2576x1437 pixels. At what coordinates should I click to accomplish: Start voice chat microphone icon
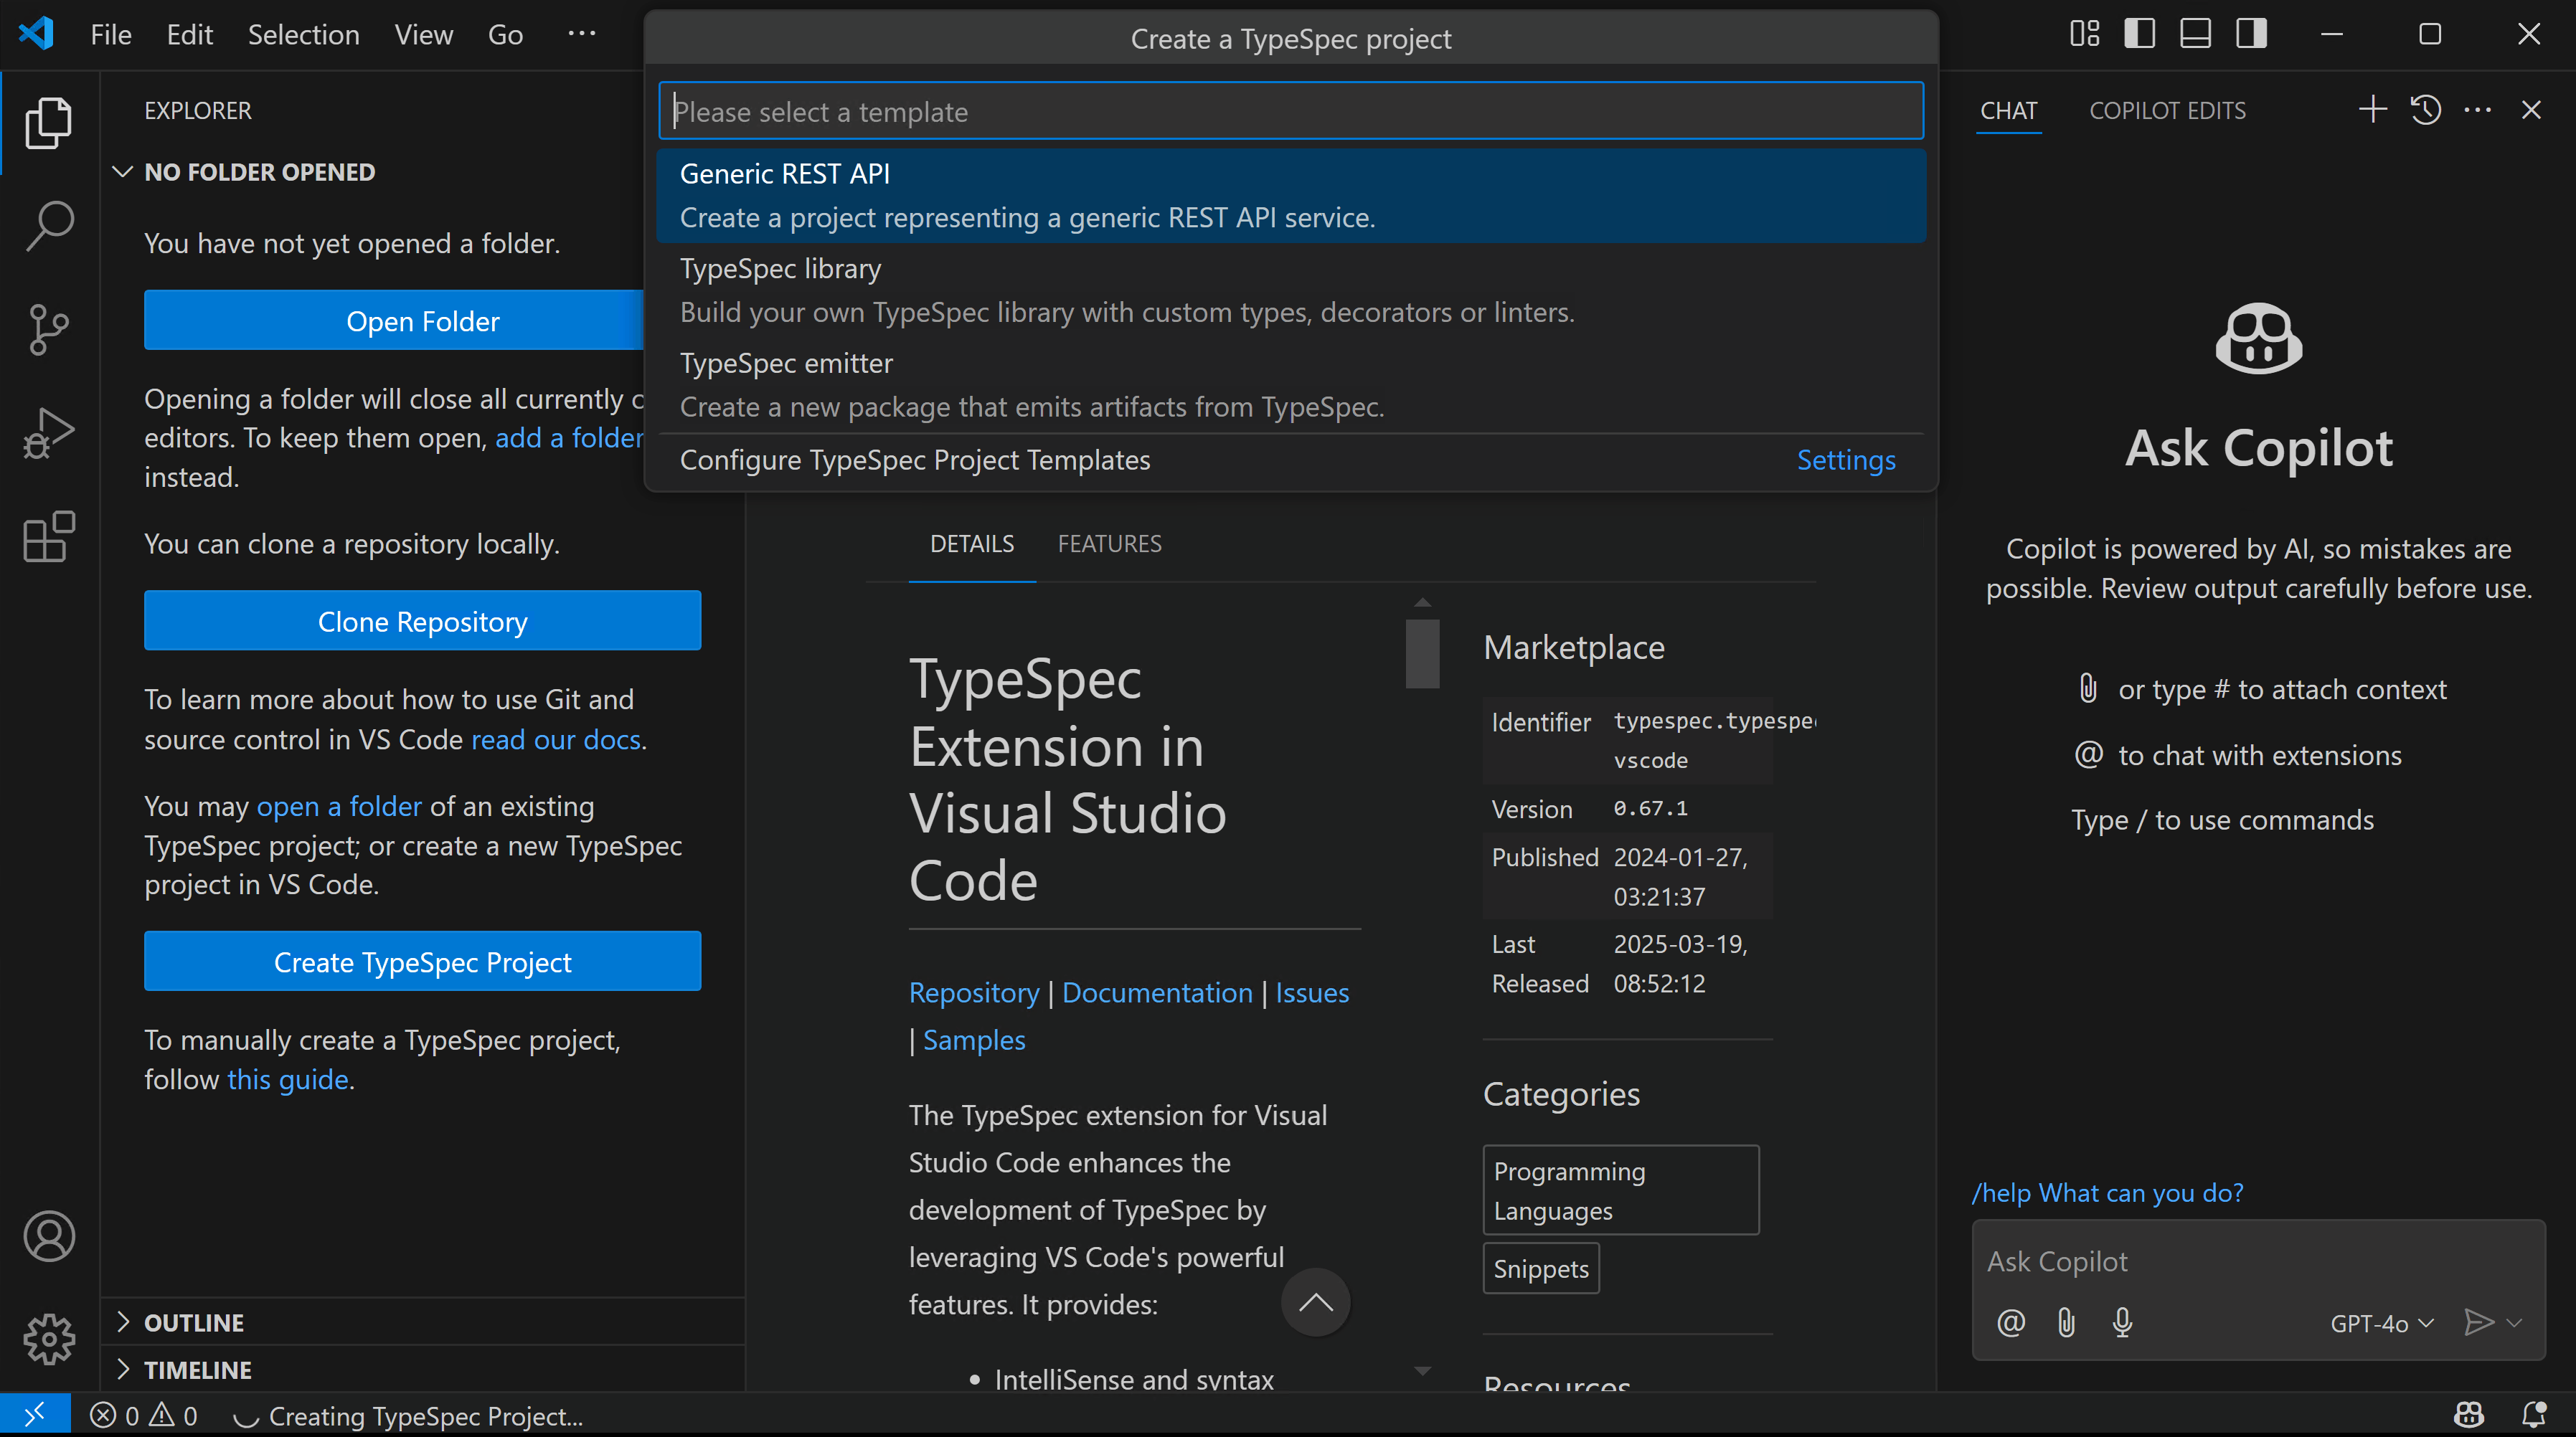[x=2122, y=1323]
